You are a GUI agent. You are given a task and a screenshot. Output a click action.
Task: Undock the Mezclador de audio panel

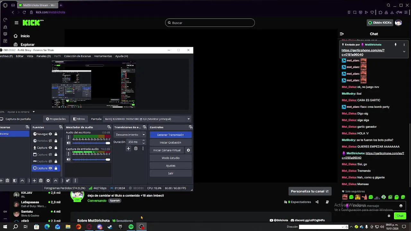click(x=109, y=127)
